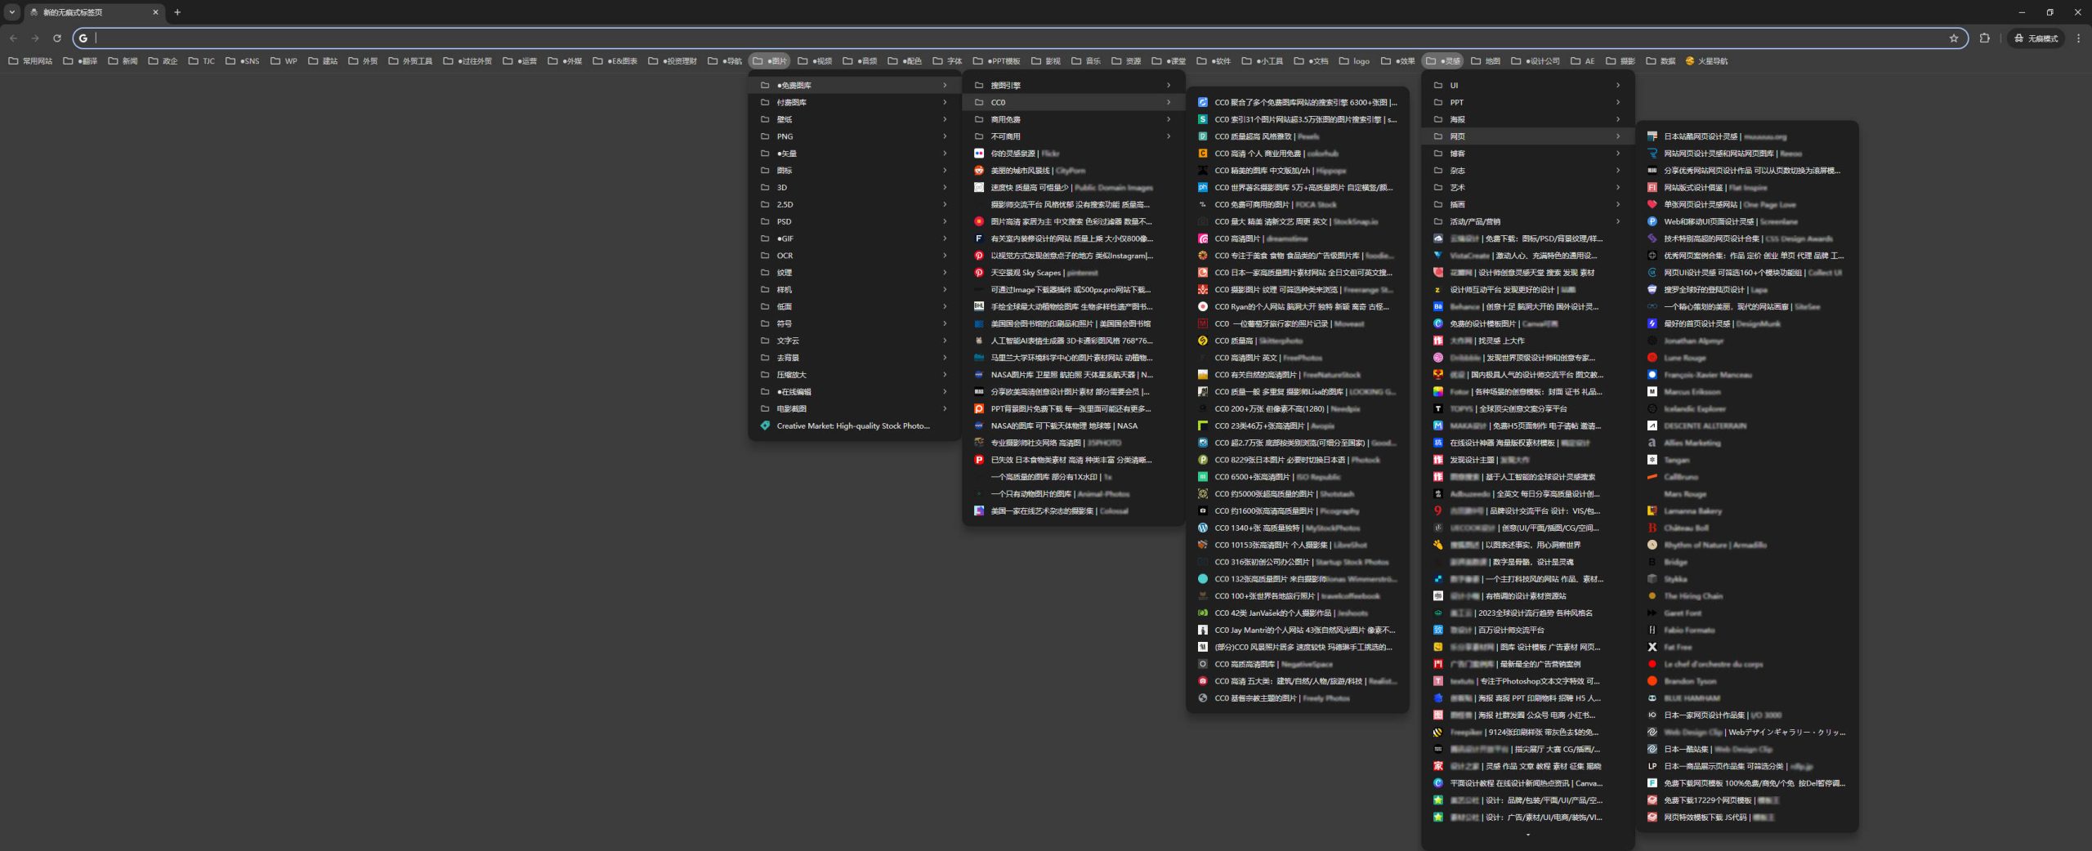Viewport: 2092px width, 851px height.
Task: Open bookmark 日本站酷网页设计灵感
Action: (x=1747, y=136)
